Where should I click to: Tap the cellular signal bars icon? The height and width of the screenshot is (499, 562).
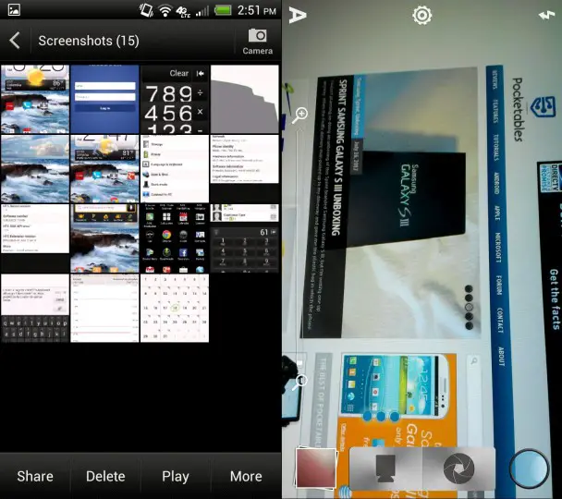click(x=202, y=11)
